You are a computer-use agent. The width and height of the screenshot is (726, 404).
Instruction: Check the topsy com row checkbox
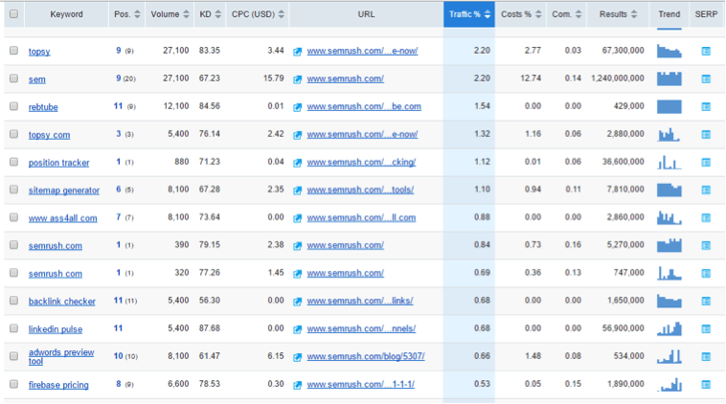click(14, 134)
